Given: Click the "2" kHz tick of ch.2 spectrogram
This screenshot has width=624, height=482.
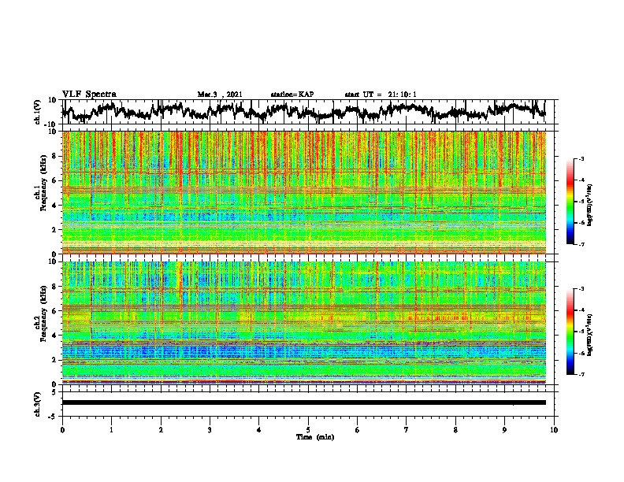Looking at the screenshot, I should pos(55,360).
